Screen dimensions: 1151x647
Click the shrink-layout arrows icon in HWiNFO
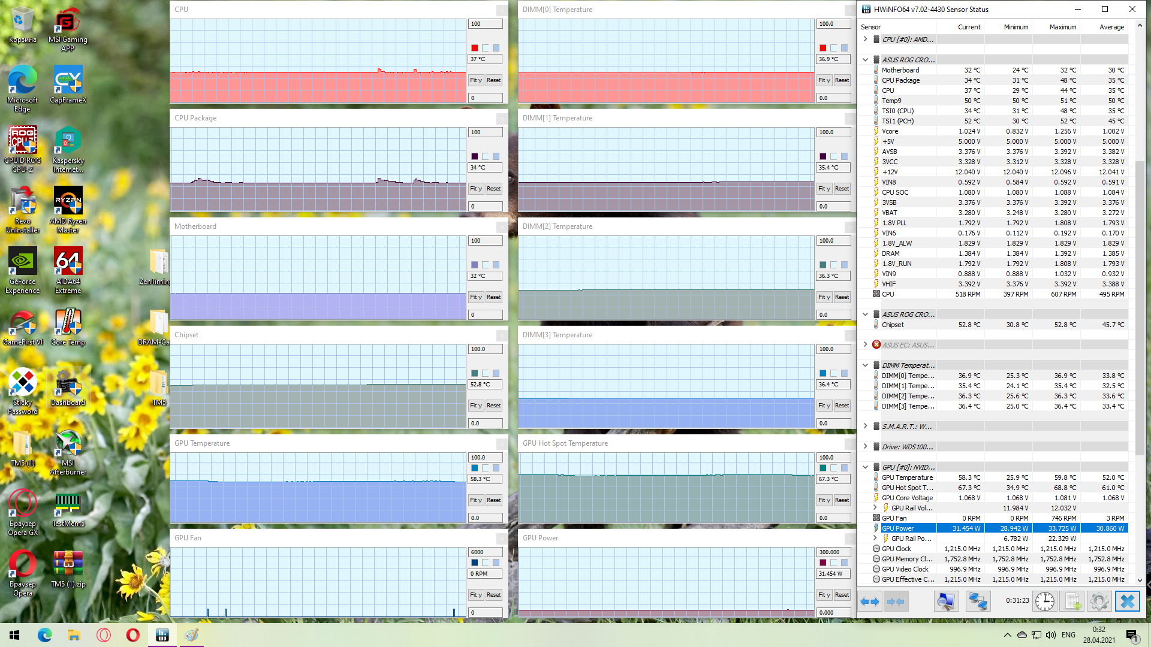896,601
